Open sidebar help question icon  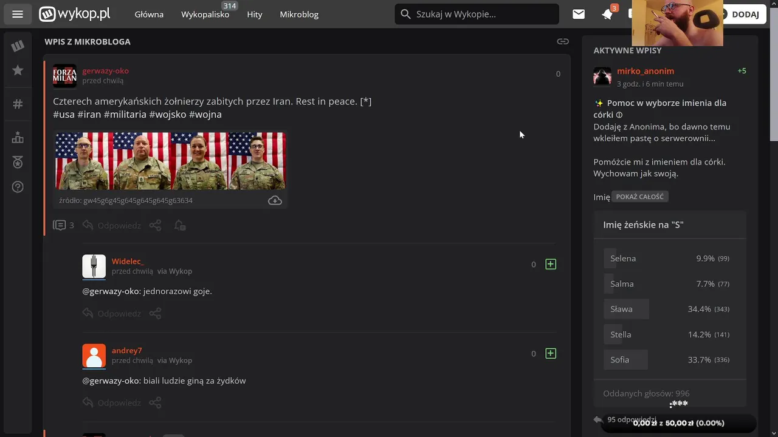point(18,186)
